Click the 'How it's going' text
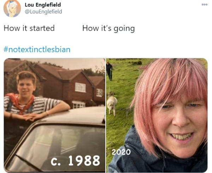This screenshot has width=212, height=173. 108,29
